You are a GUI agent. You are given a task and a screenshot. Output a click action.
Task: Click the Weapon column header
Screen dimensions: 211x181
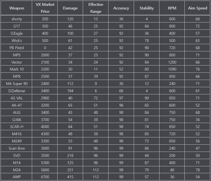click(x=16, y=8)
